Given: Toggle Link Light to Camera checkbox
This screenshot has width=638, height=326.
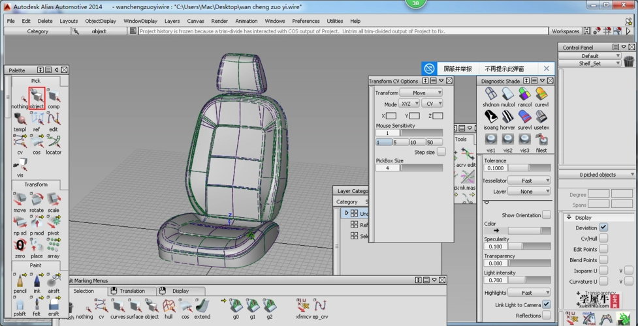Looking at the screenshot, I should (547, 304).
